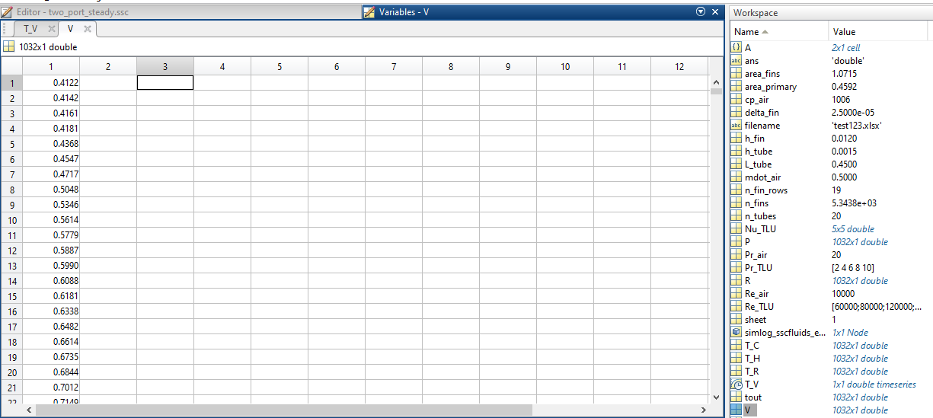Screen dimensions: 933x418
Task: Select the empty cell in row 1 column 3
Action: 165,82
